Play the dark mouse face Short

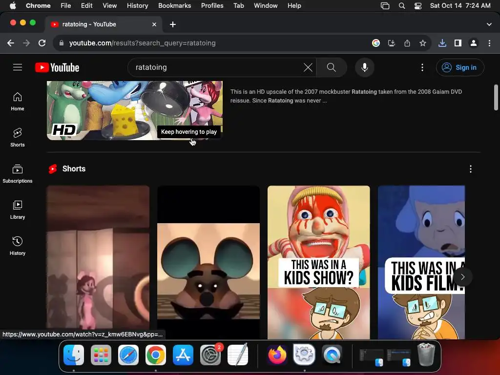pyautogui.click(x=208, y=262)
